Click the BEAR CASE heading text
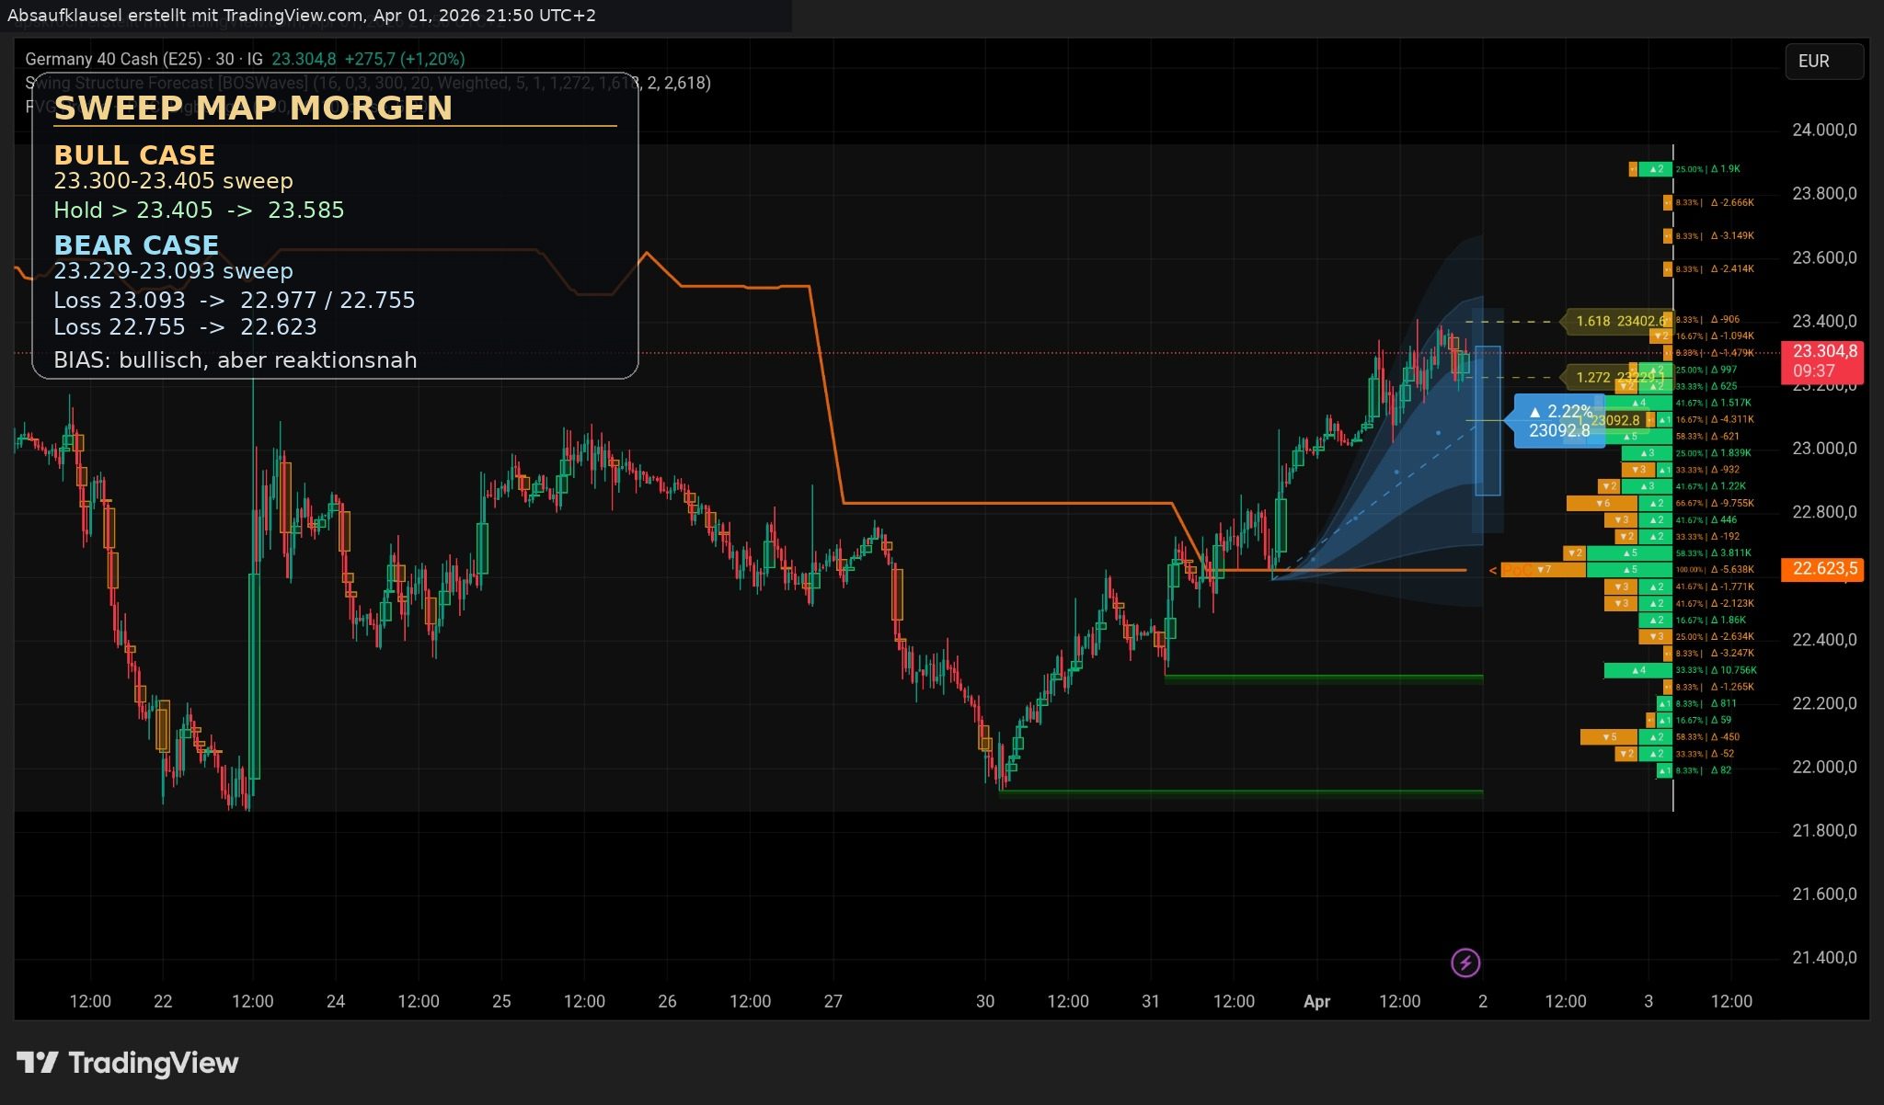Screen dimensions: 1884x1105 pos(136,245)
